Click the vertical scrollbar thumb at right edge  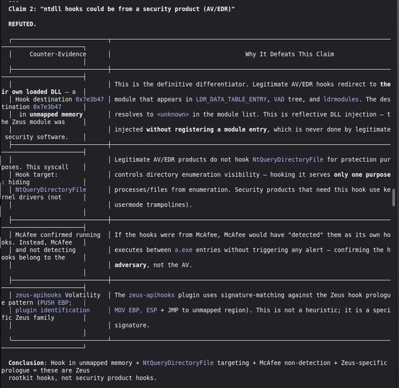pyautogui.click(x=394, y=198)
